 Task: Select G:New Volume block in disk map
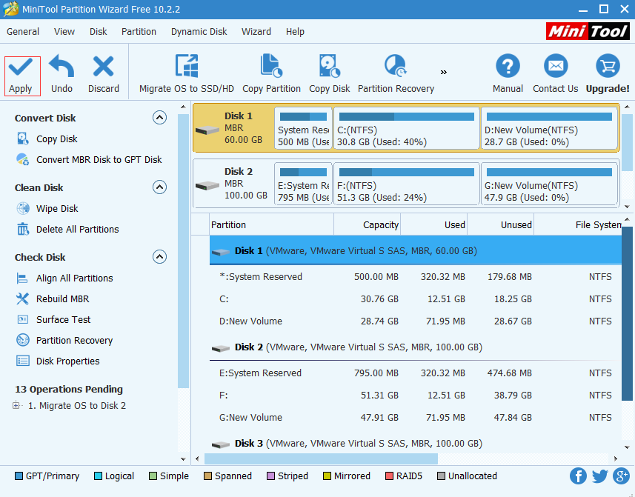tap(549, 184)
